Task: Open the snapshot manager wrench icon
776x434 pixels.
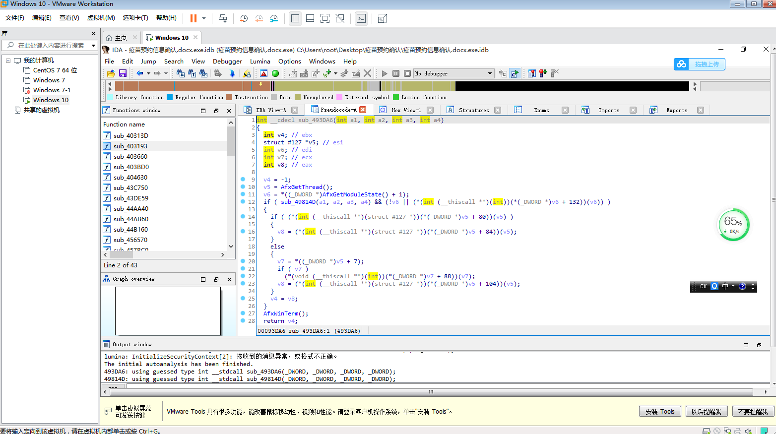Action: point(274,18)
